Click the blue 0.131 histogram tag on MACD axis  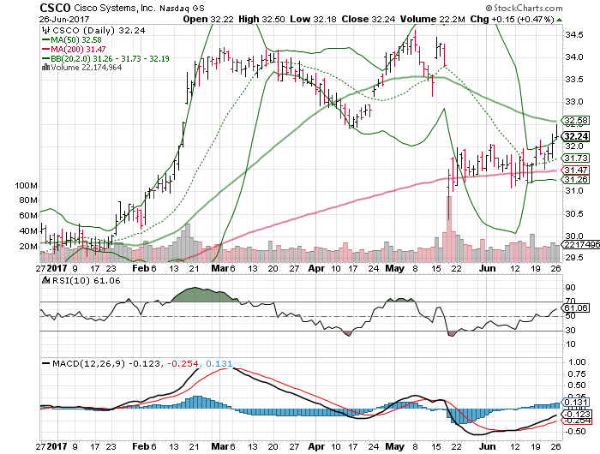pos(576,403)
